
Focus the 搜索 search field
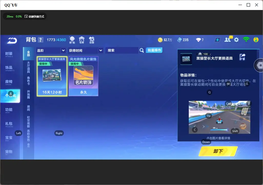(122, 50)
